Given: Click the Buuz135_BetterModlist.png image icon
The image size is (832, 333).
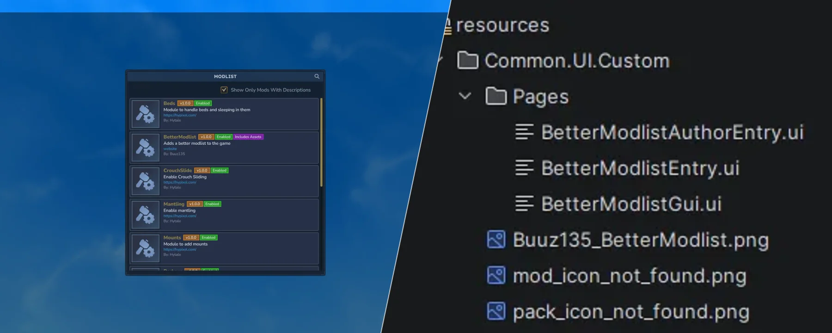Looking at the screenshot, I should [496, 240].
